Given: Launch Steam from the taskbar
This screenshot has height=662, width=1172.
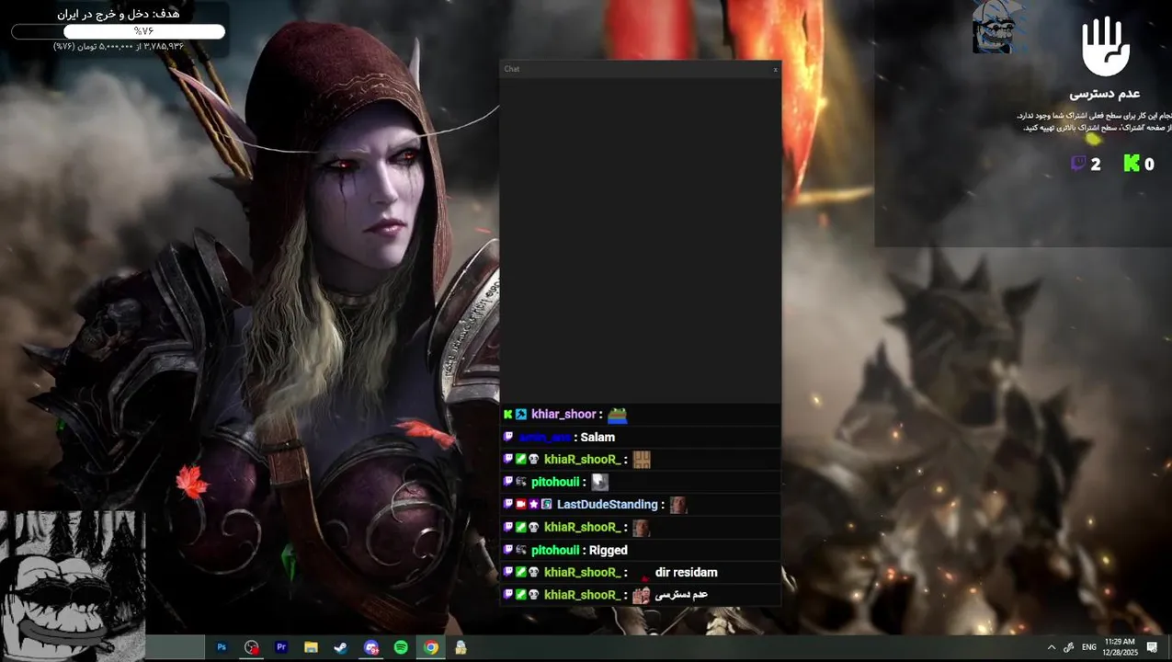Looking at the screenshot, I should (x=340, y=647).
